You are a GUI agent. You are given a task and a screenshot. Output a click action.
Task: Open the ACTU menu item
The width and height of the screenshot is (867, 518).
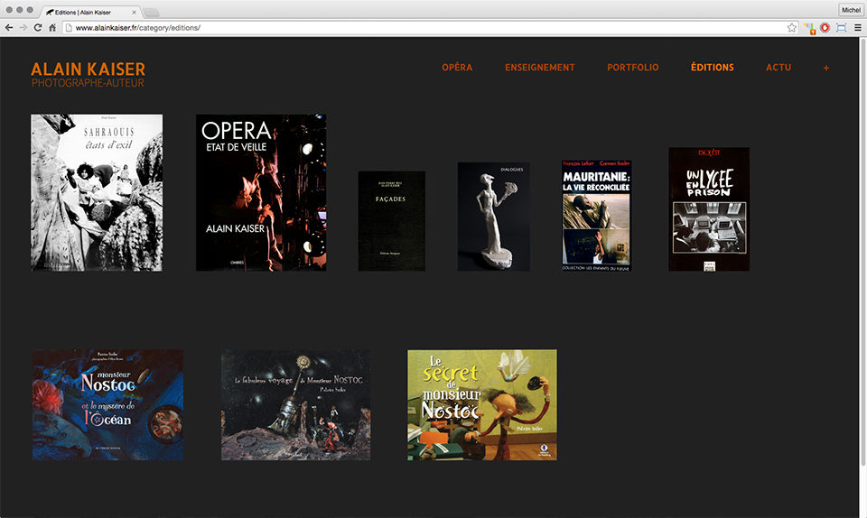coord(778,68)
